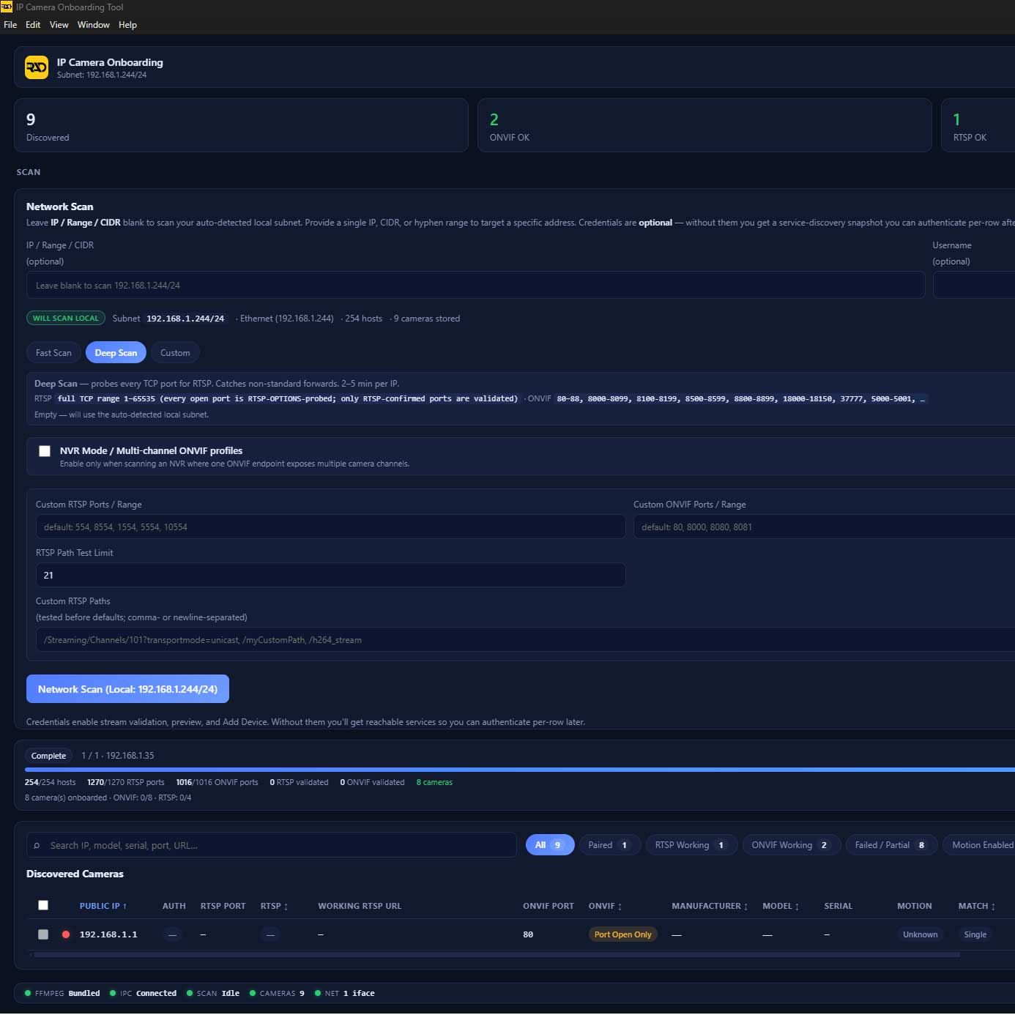
Task: Click the Unknown motion badge
Action: [x=920, y=934]
